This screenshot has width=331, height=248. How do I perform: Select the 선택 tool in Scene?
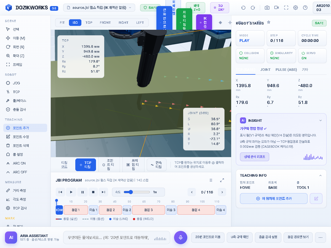pyautogui.click(x=25, y=29)
